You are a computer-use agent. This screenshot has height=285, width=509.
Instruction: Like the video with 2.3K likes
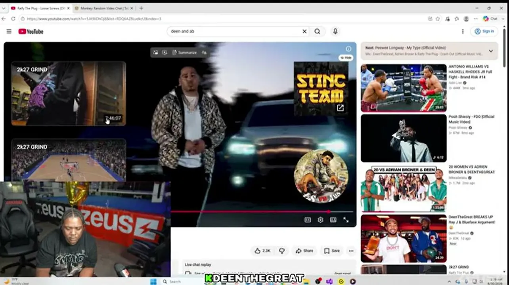point(262,251)
